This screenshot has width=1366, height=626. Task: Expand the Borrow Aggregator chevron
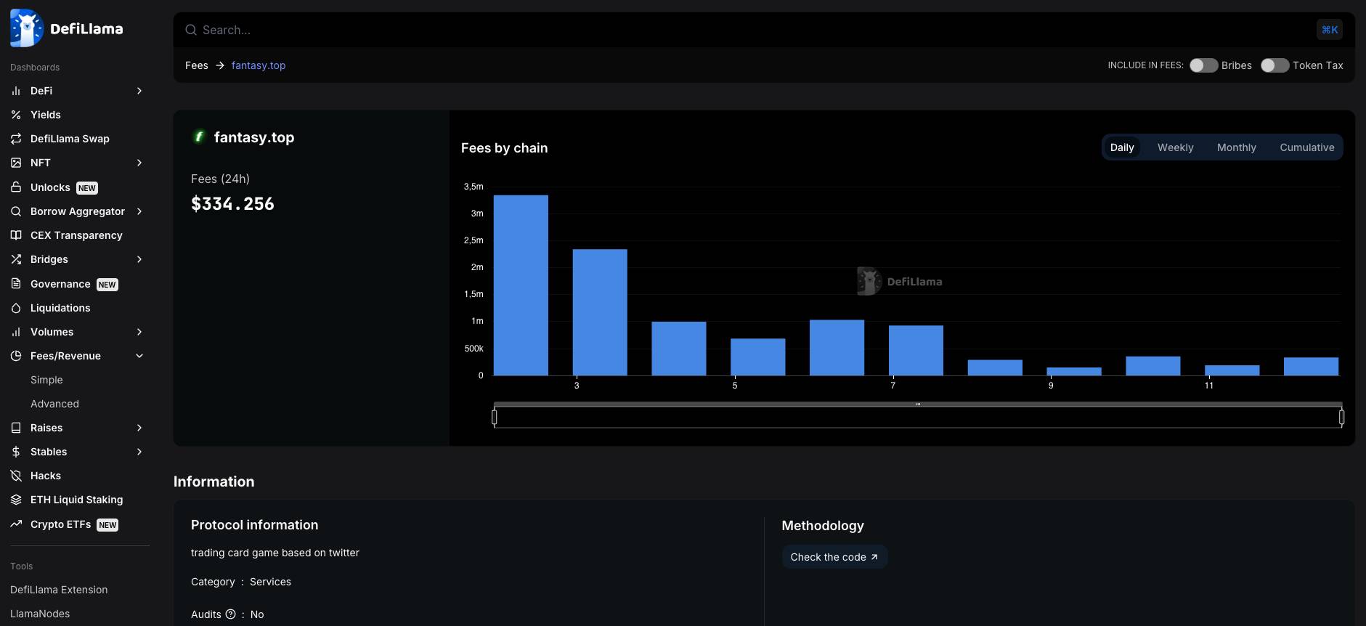pyautogui.click(x=139, y=211)
